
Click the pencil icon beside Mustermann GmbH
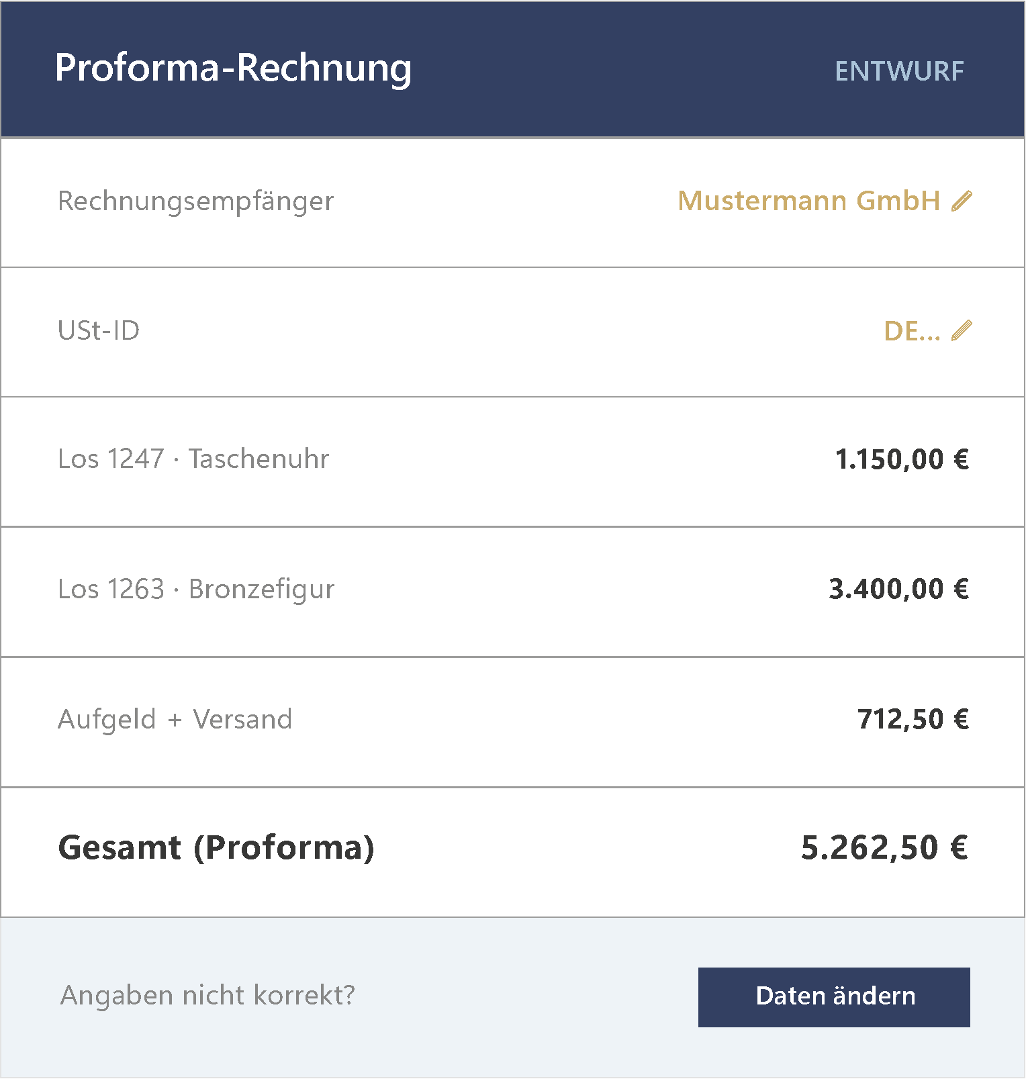point(962,201)
